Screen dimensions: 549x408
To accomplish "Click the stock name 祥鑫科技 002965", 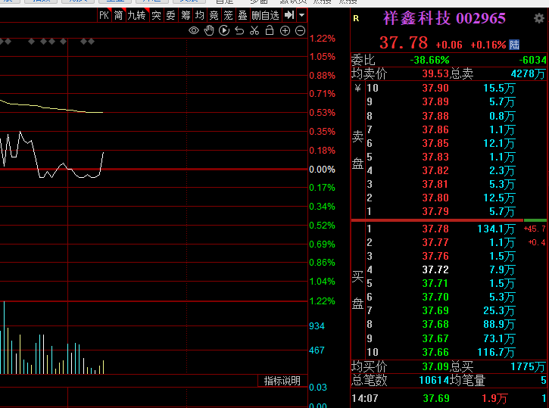I will click(x=445, y=18).
